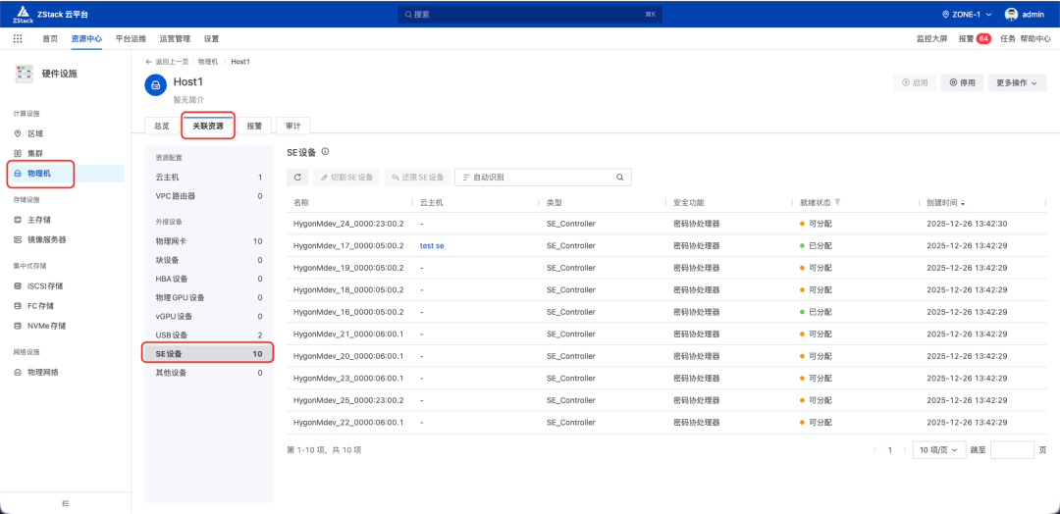Select VPC路由器 in resource list

[x=209, y=196]
